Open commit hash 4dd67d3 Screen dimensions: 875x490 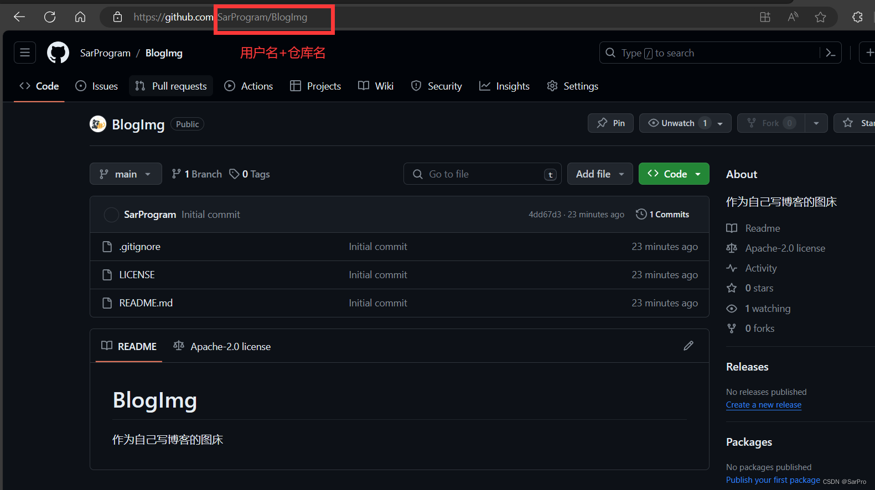coord(545,215)
